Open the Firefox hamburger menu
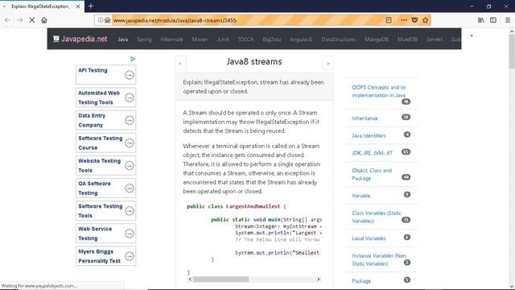The width and height of the screenshot is (515, 290). (508, 20)
